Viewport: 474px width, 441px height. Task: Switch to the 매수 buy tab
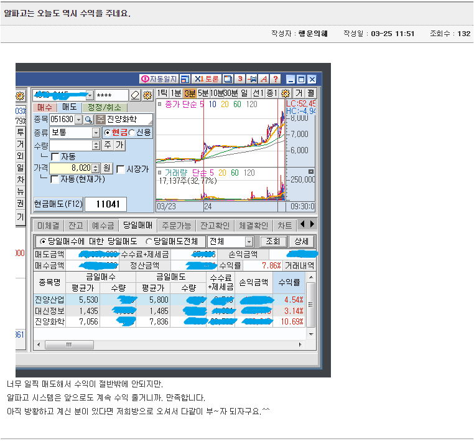point(45,107)
